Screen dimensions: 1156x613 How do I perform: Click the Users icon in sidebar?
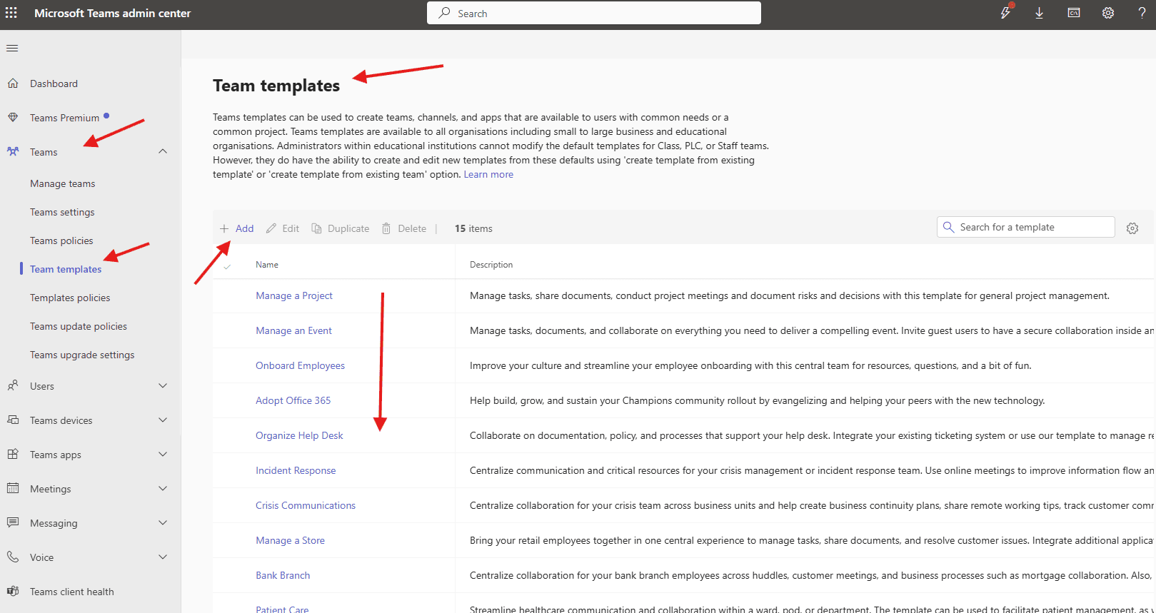pos(13,386)
